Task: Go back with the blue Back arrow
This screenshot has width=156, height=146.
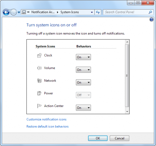Action: [x=6, y=12]
